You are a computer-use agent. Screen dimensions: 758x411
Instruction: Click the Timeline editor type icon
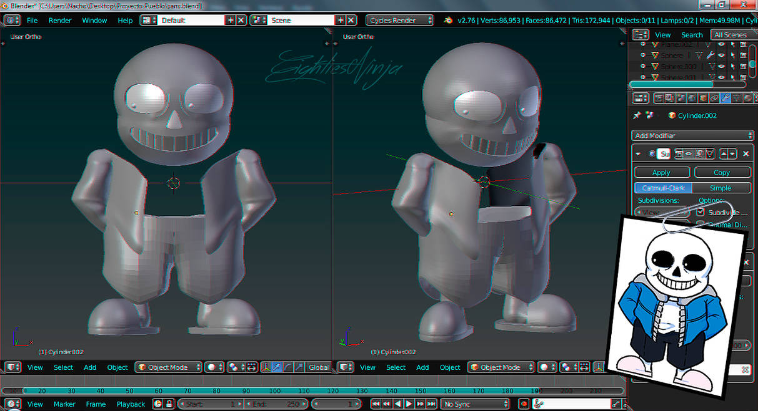pos(11,404)
